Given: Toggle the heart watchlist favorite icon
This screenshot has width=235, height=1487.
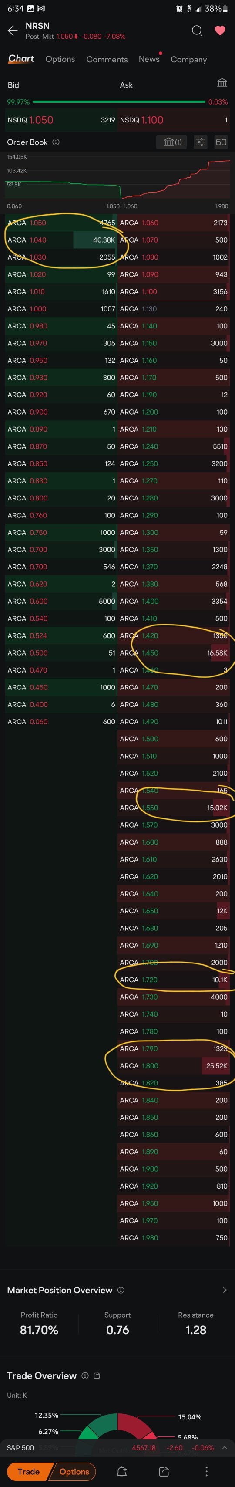Looking at the screenshot, I should (220, 30).
